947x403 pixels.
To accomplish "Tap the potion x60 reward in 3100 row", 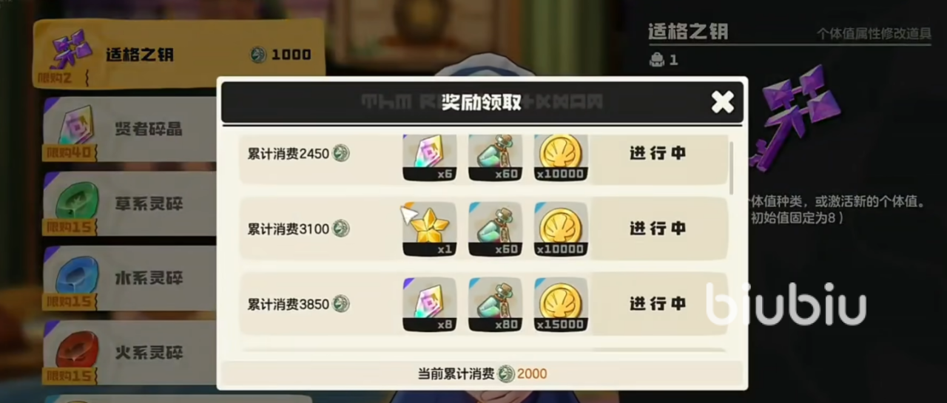I will pos(495,229).
